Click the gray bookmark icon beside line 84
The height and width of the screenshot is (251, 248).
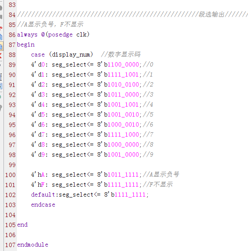(x=1, y=17)
